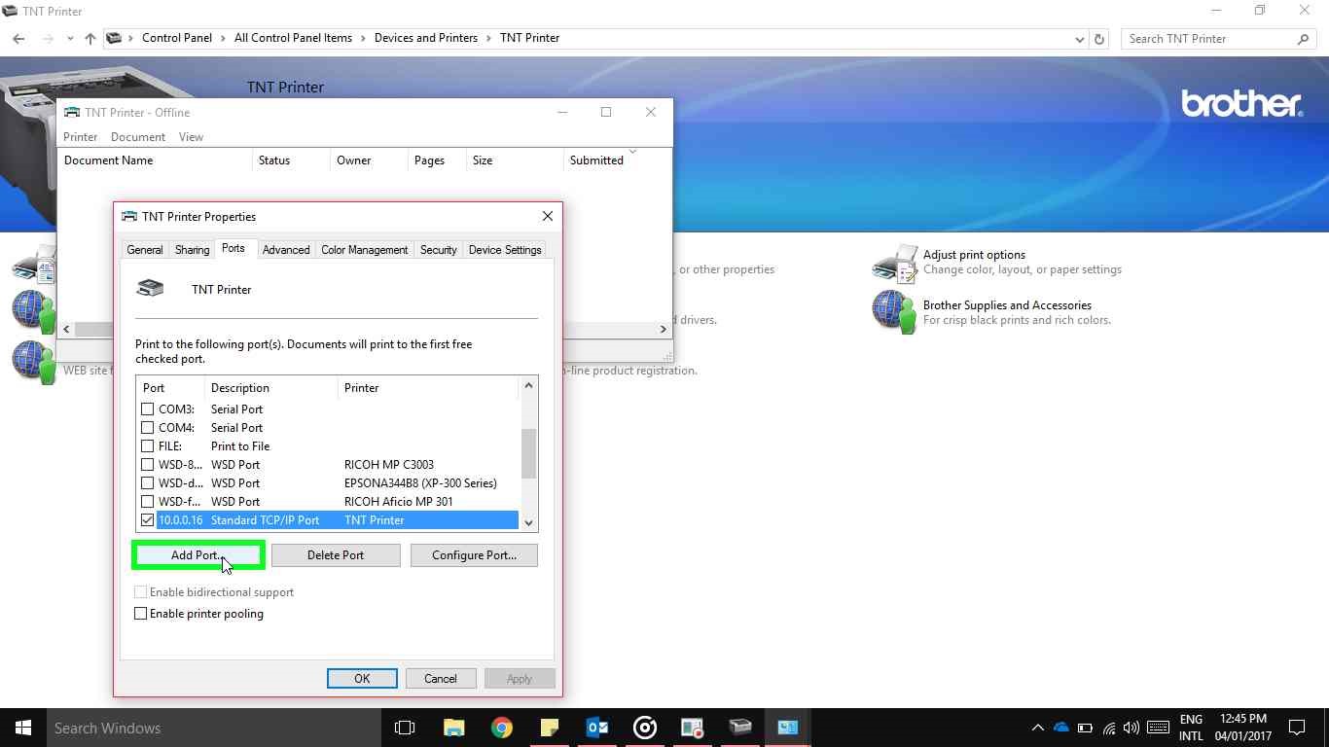The height and width of the screenshot is (747, 1329).
Task: Expand the address bar history dropdown
Action: point(1080,39)
